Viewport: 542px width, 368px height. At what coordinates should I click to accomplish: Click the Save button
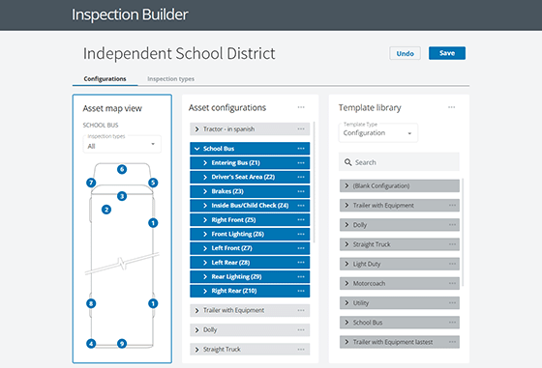[x=447, y=53]
